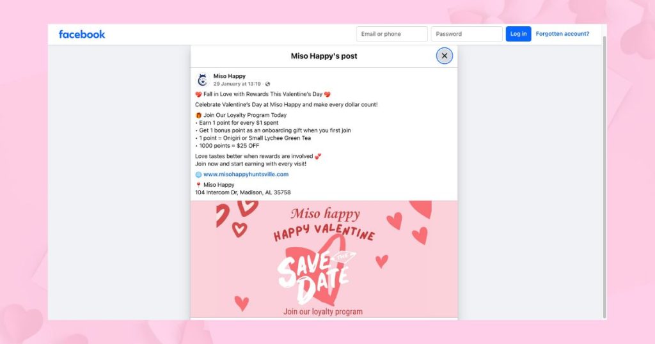Focus the Password input field
655x344 pixels.
click(x=466, y=35)
